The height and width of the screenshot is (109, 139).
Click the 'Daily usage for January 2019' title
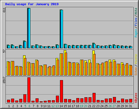[x=32, y=4]
